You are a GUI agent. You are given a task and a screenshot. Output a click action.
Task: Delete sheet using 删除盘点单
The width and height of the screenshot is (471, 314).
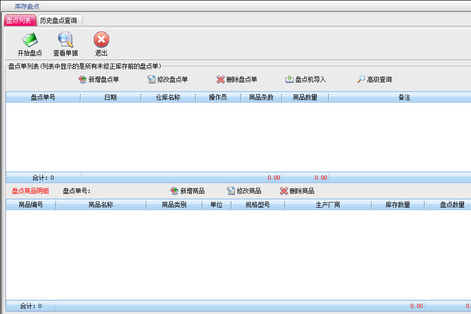[x=237, y=79]
